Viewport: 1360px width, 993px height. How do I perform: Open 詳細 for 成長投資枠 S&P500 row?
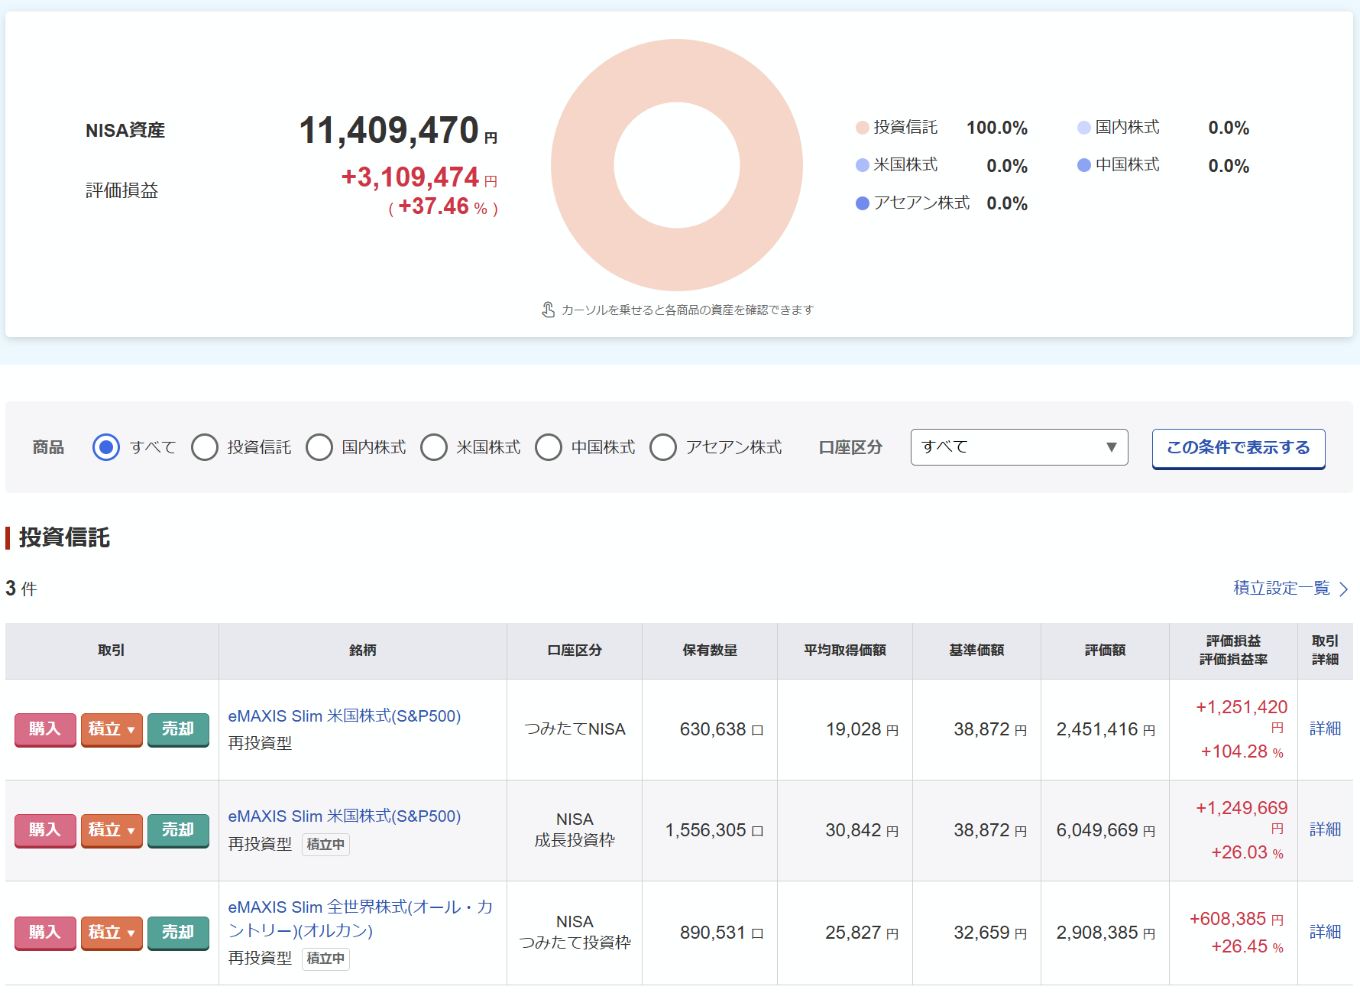[x=1325, y=829]
